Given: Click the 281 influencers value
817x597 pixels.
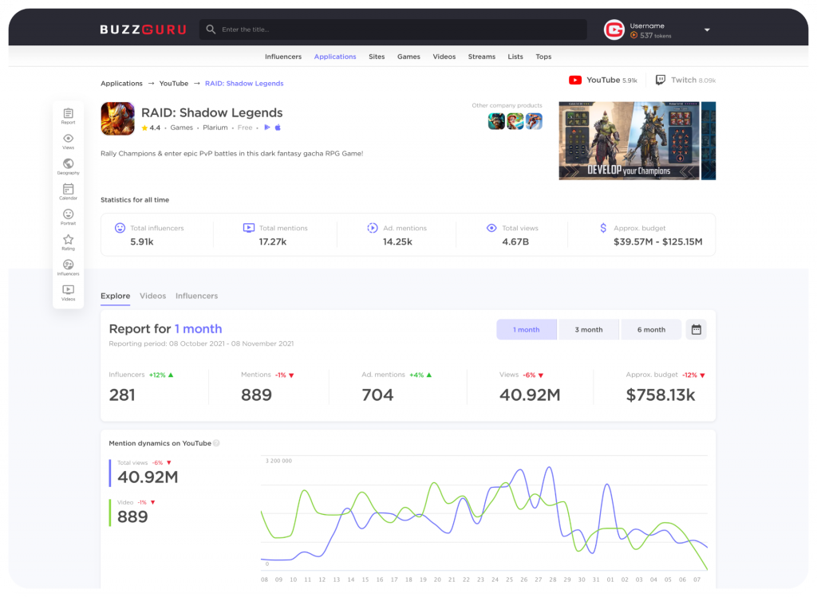Looking at the screenshot, I should (x=122, y=395).
